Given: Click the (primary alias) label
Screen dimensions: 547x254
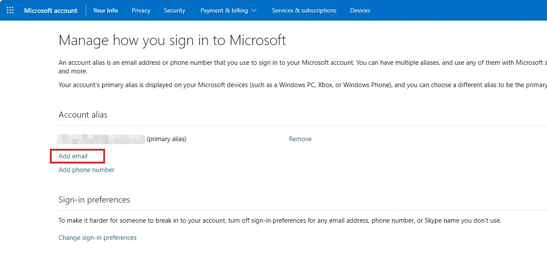Looking at the screenshot, I should [x=167, y=139].
